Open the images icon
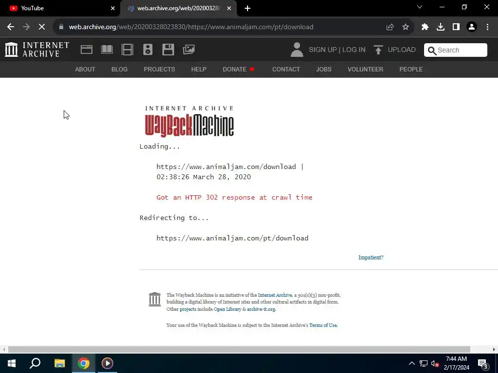This screenshot has width=498, height=373. 189,50
